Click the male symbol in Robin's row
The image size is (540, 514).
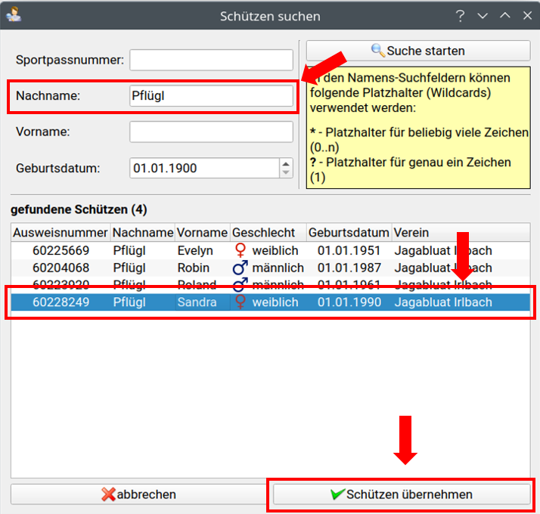pyautogui.click(x=241, y=268)
